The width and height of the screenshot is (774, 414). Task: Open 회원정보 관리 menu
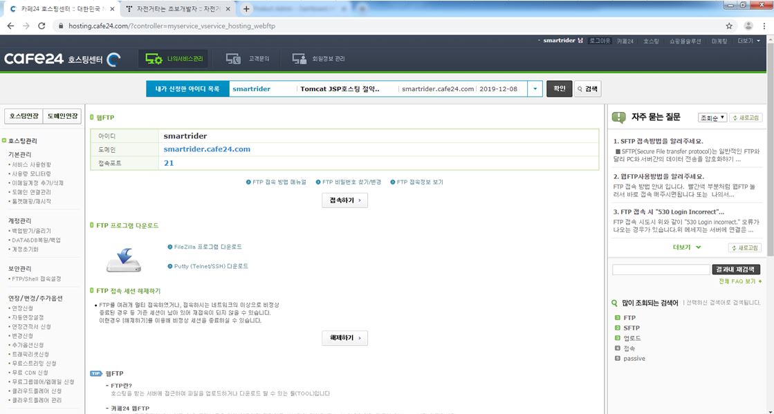point(318,59)
